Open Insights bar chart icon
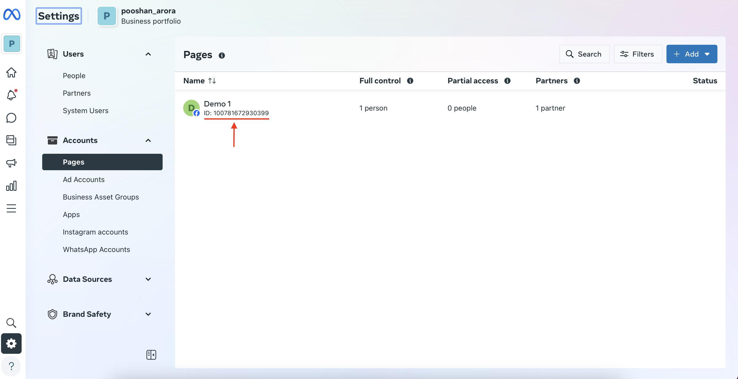The image size is (738, 379). click(11, 186)
